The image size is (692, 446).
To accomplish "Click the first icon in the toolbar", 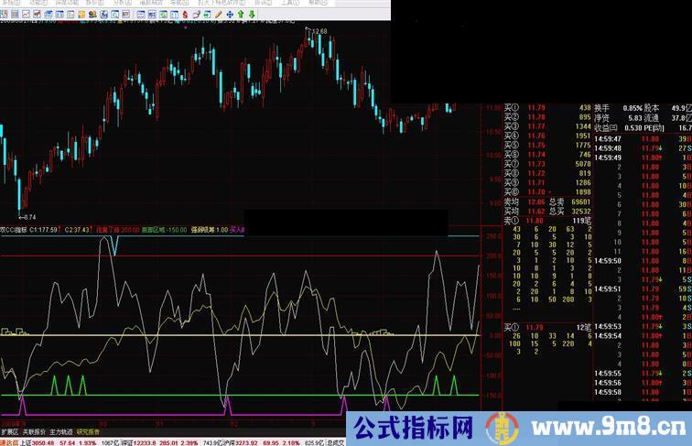I will [5, 15].
